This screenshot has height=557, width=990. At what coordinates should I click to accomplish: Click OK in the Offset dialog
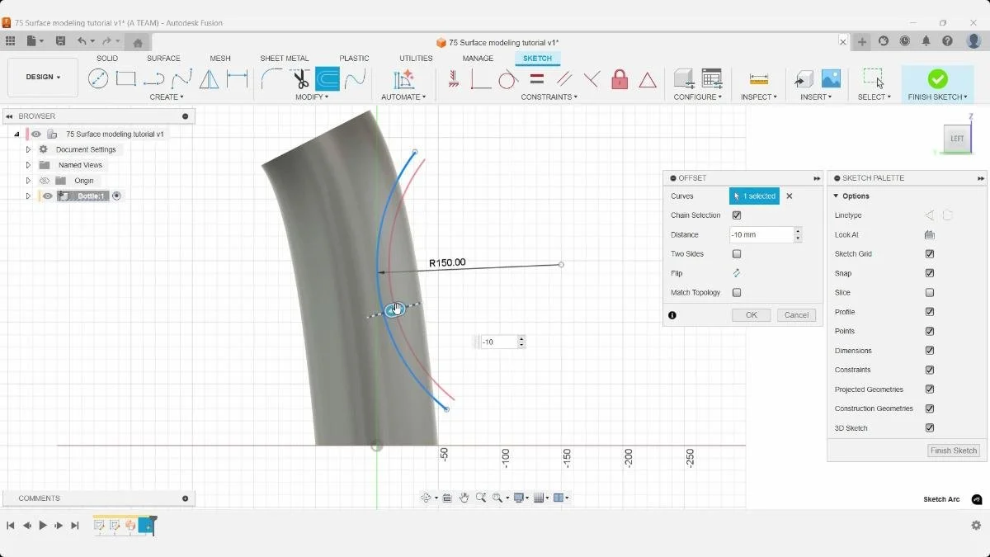click(x=752, y=315)
